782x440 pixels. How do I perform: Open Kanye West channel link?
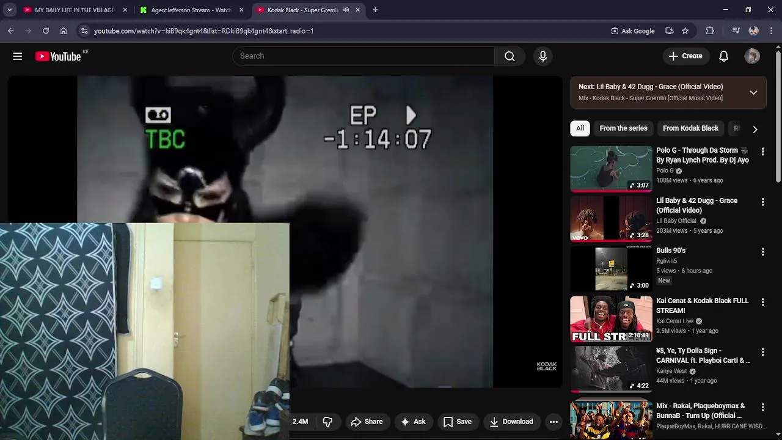click(671, 372)
